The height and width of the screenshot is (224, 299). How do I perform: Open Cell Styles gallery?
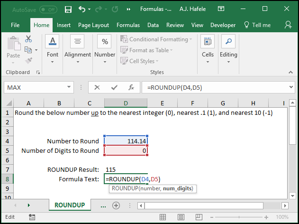point(139,61)
